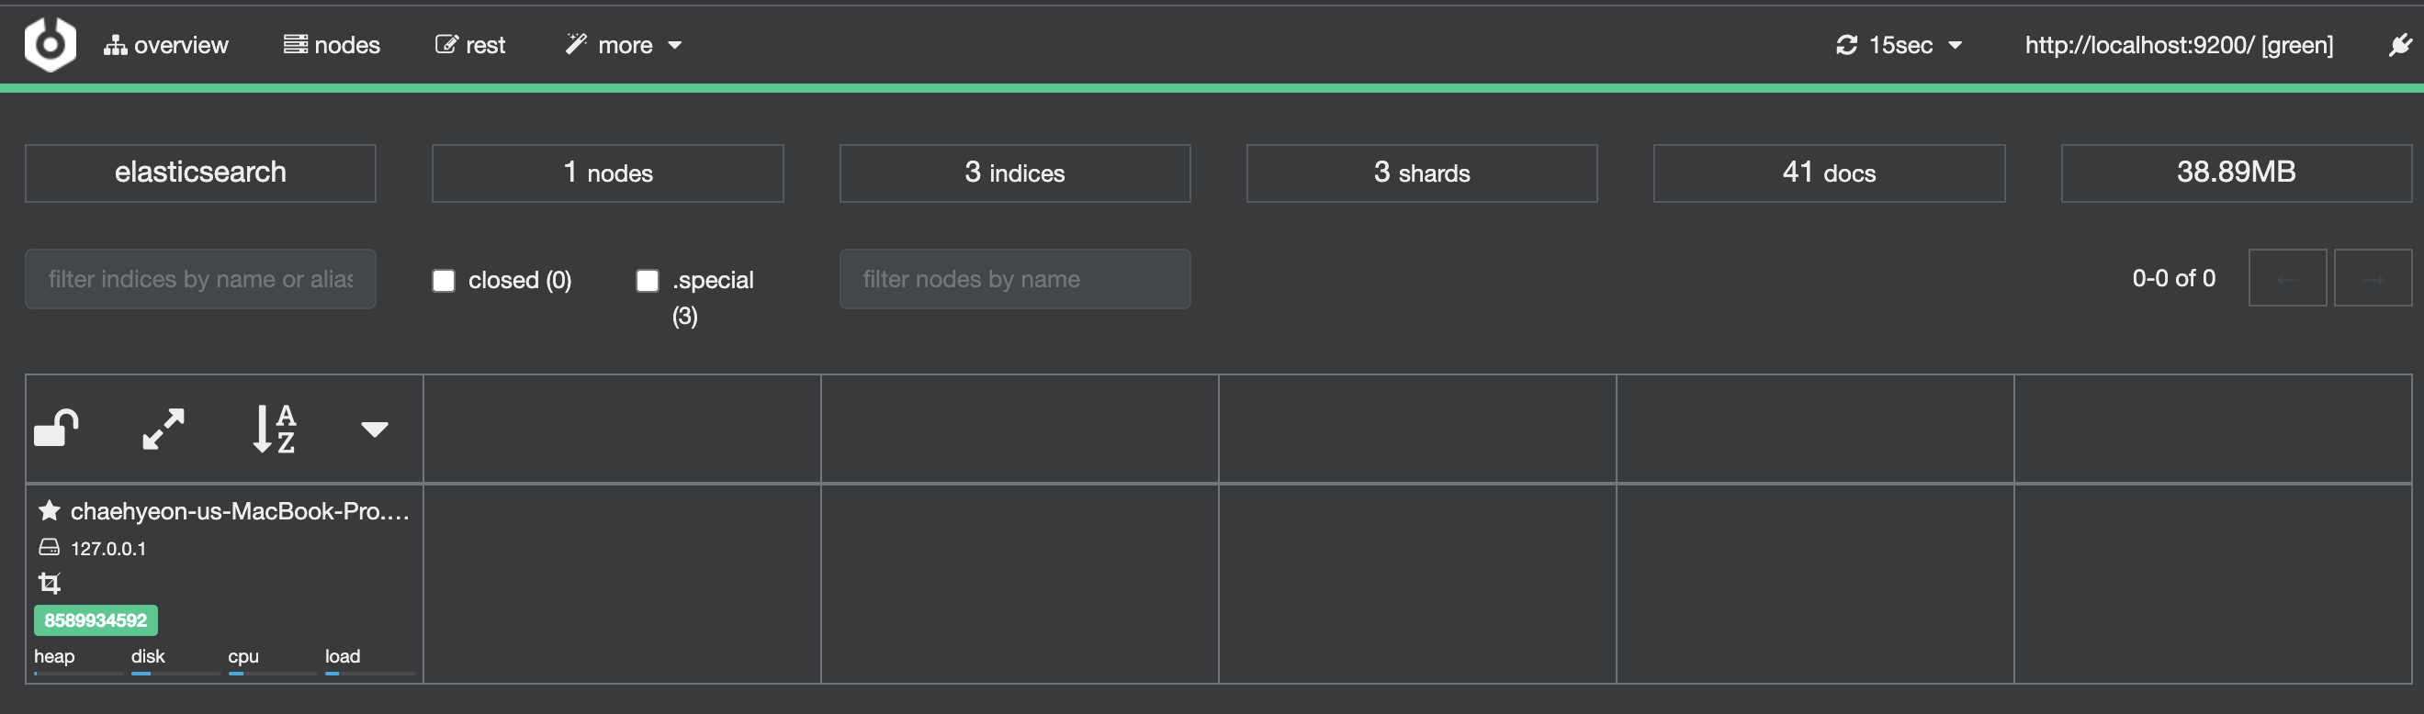Click the green 8589934592 badge
This screenshot has height=714, width=2424.
(96, 621)
